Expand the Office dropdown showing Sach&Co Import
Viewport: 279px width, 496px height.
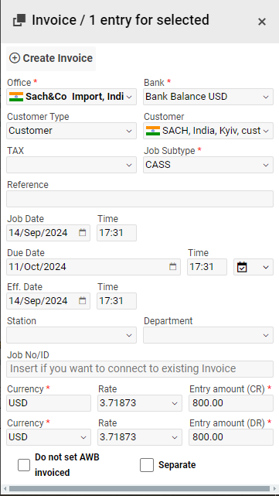pos(71,97)
